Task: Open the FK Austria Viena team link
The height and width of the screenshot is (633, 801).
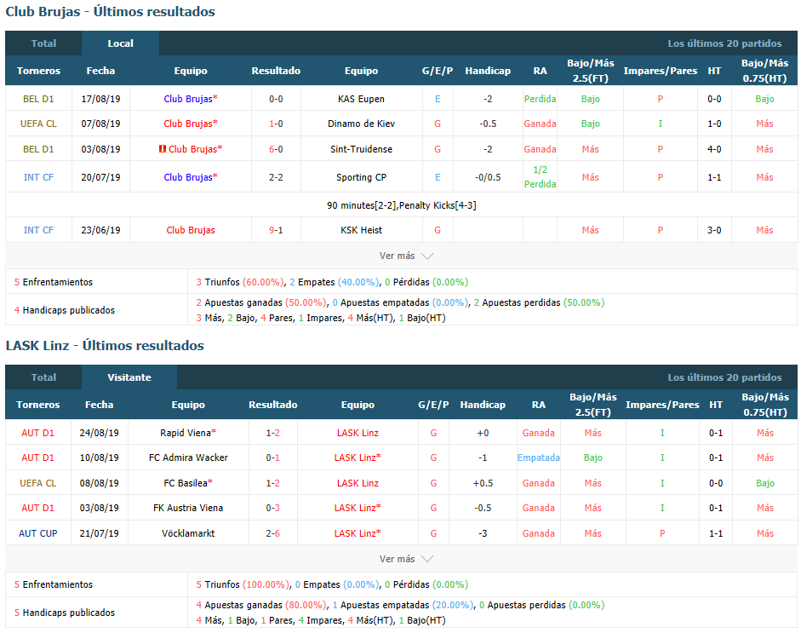Action: (188, 508)
